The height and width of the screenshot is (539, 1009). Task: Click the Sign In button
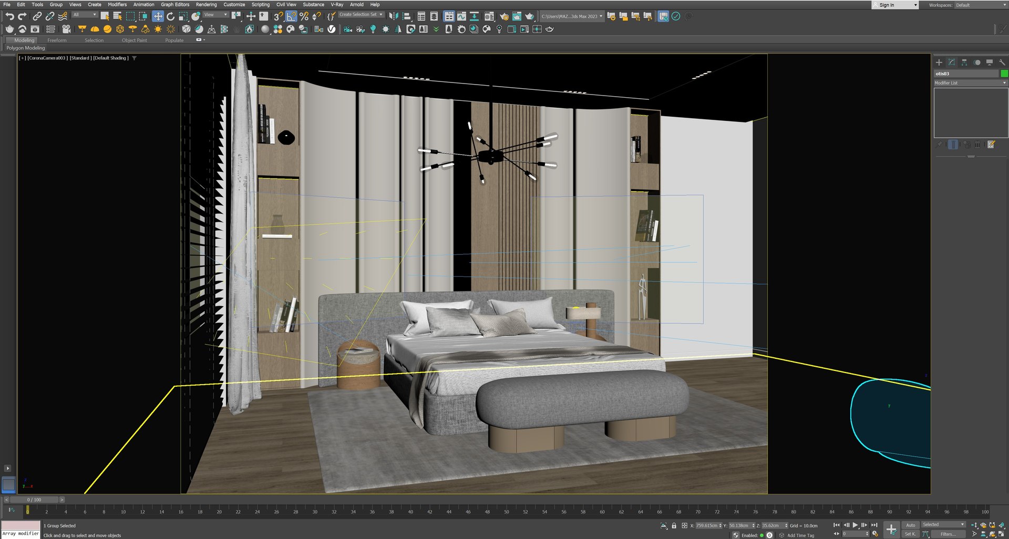click(894, 5)
